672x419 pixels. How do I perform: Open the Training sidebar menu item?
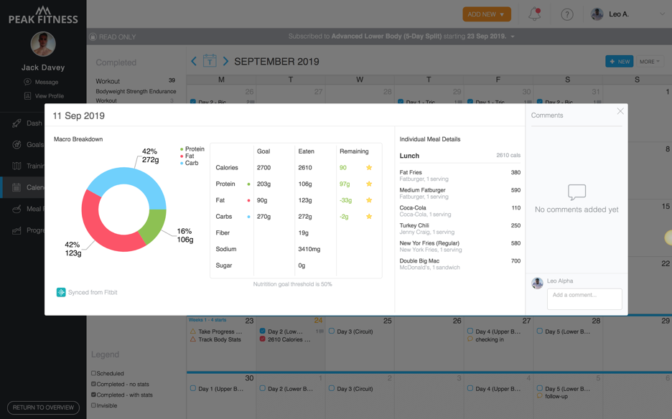point(28,166)
